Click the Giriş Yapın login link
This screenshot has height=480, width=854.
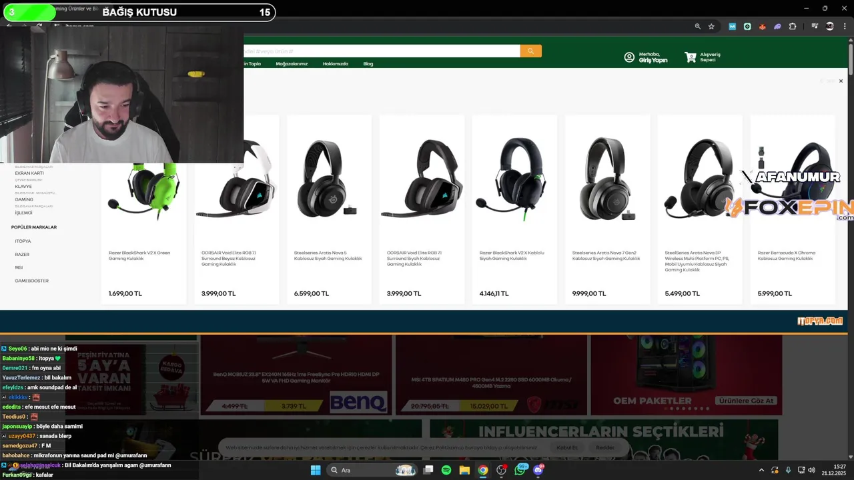tap(653, 60)
